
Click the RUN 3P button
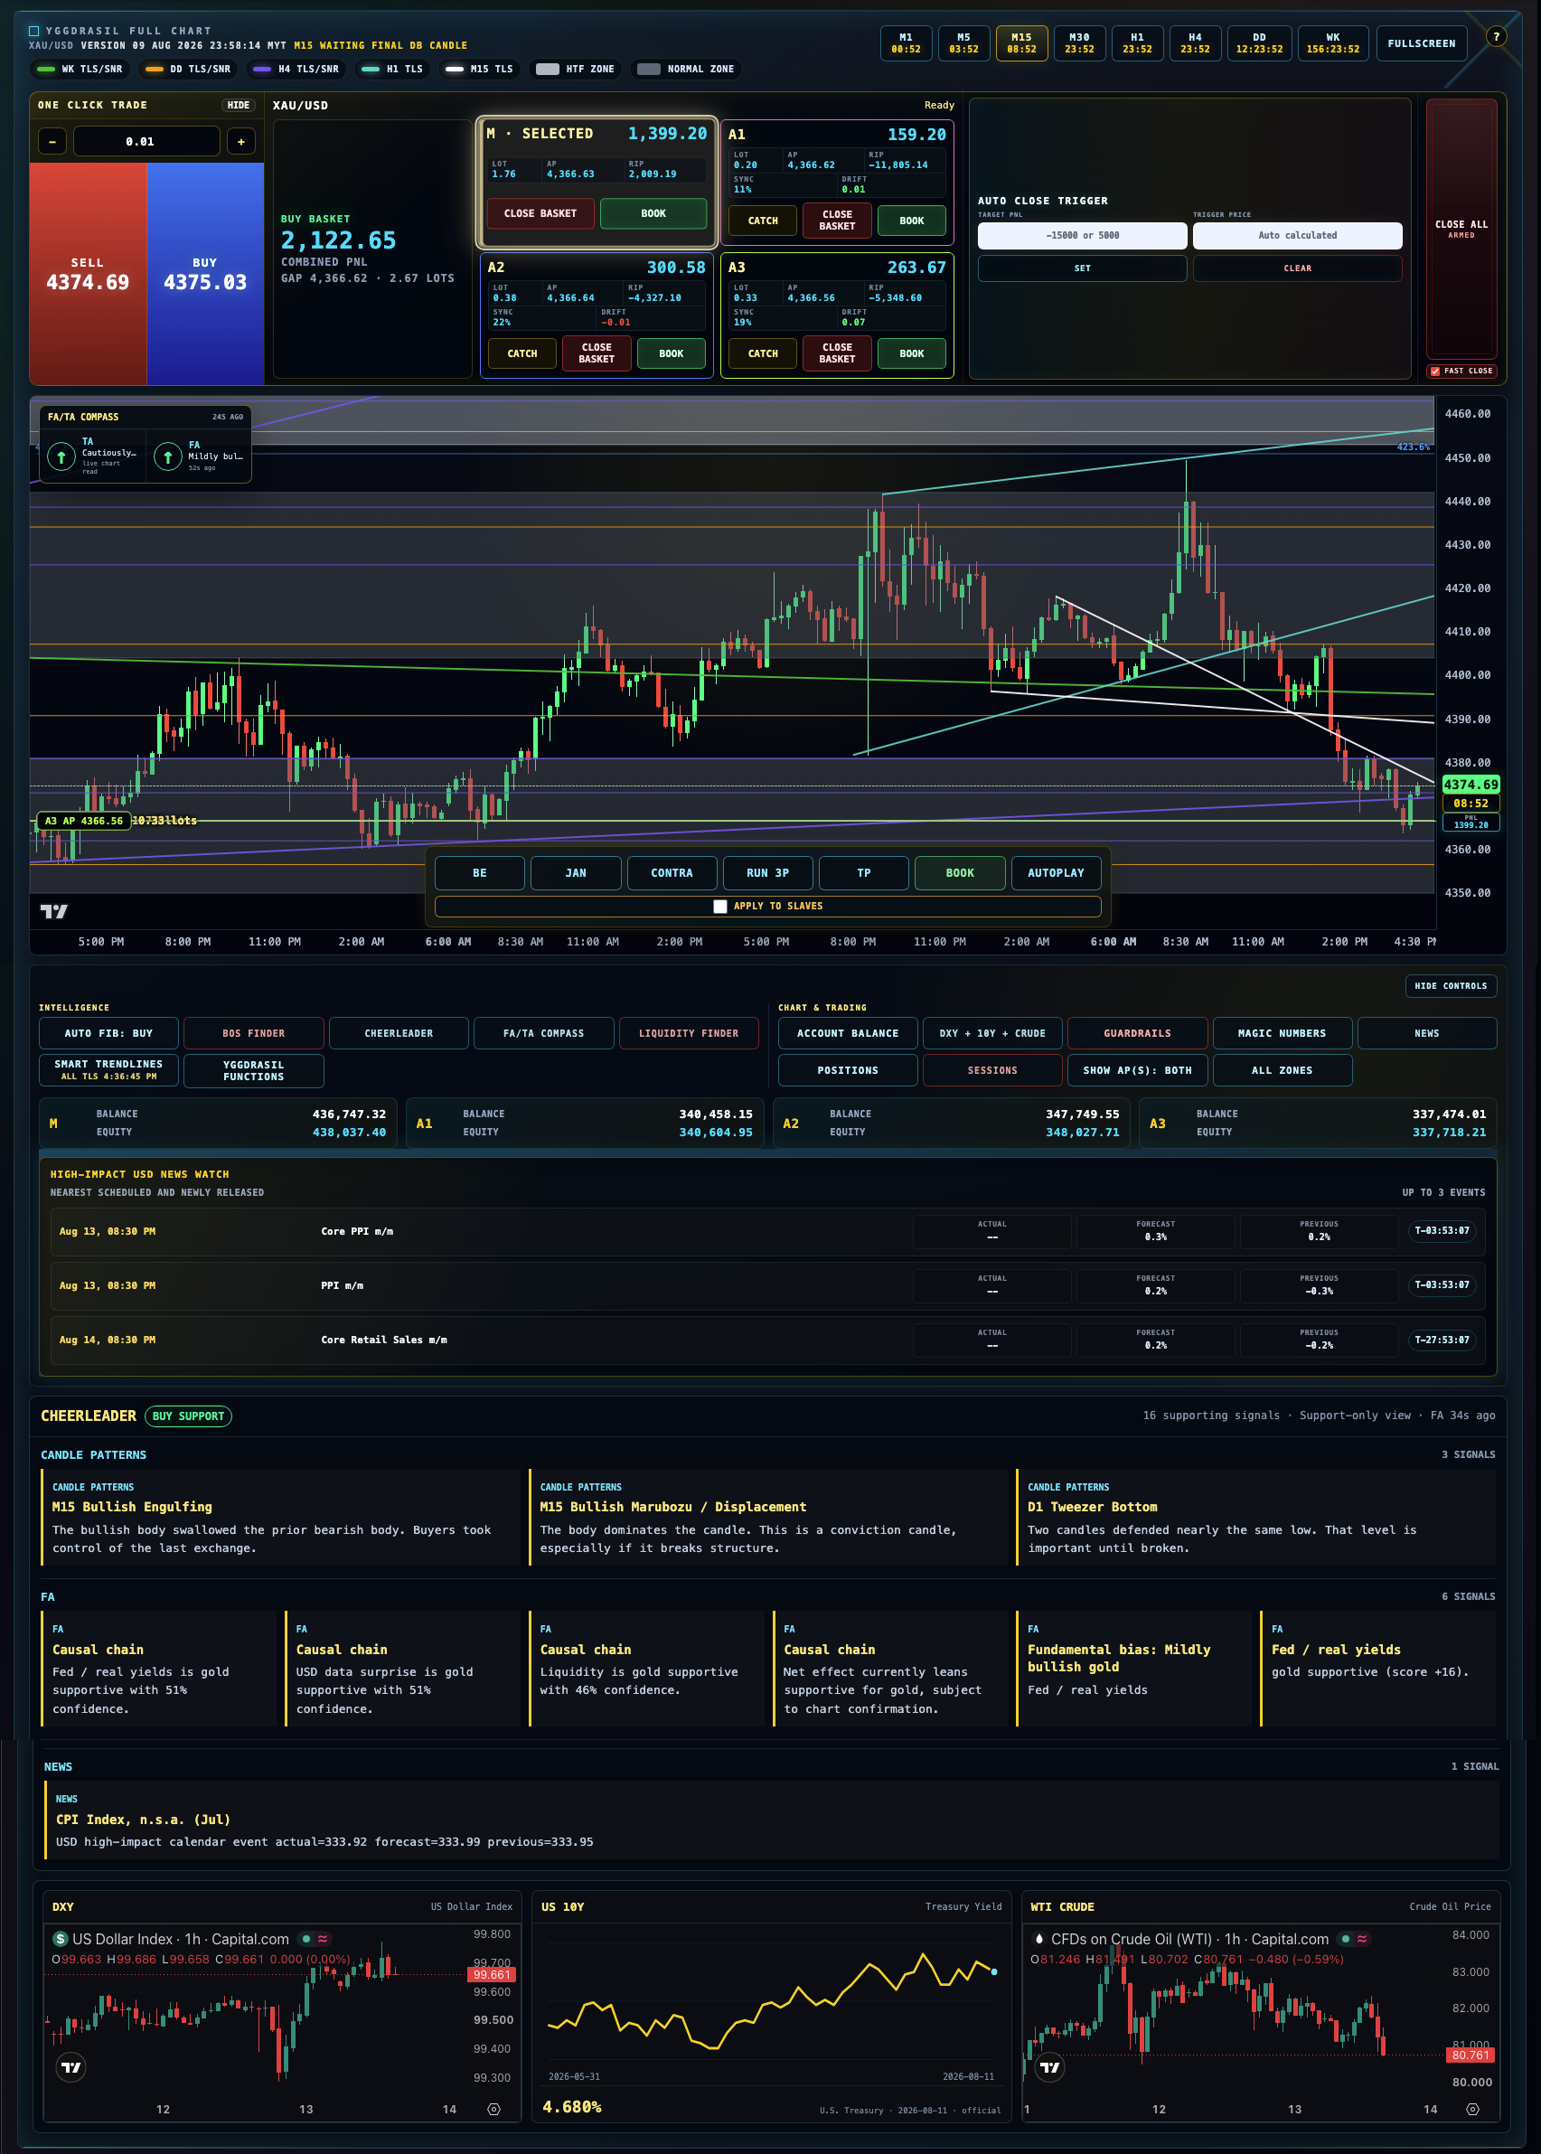pyautogui.click(x=767, y=873)
